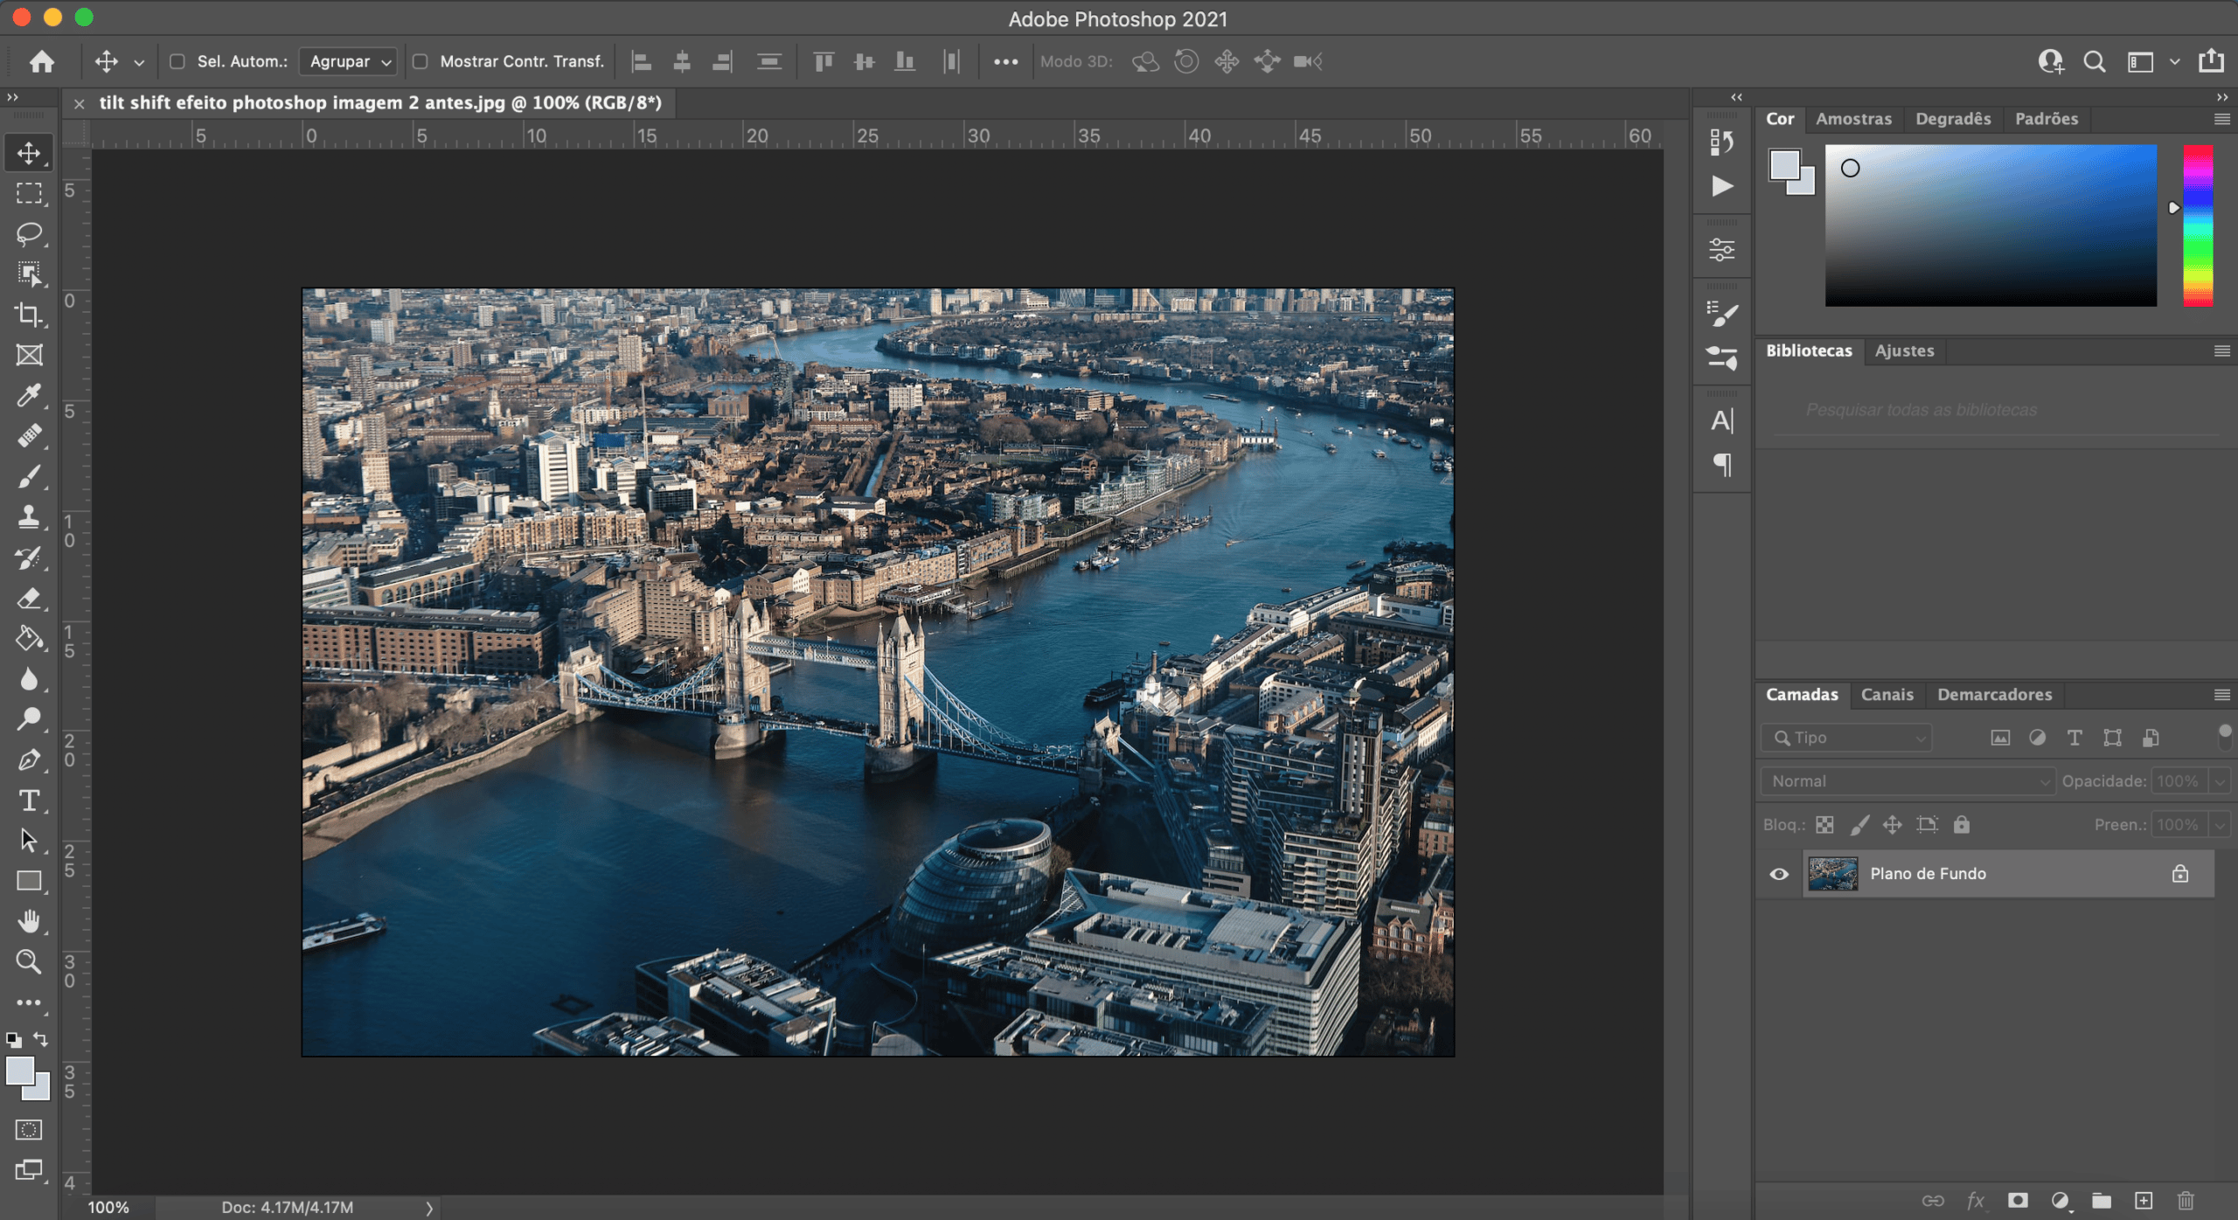Switch to the Amostras tab
The height and width of the screenshot is (1220, 2238).
tap(1853, 119)
